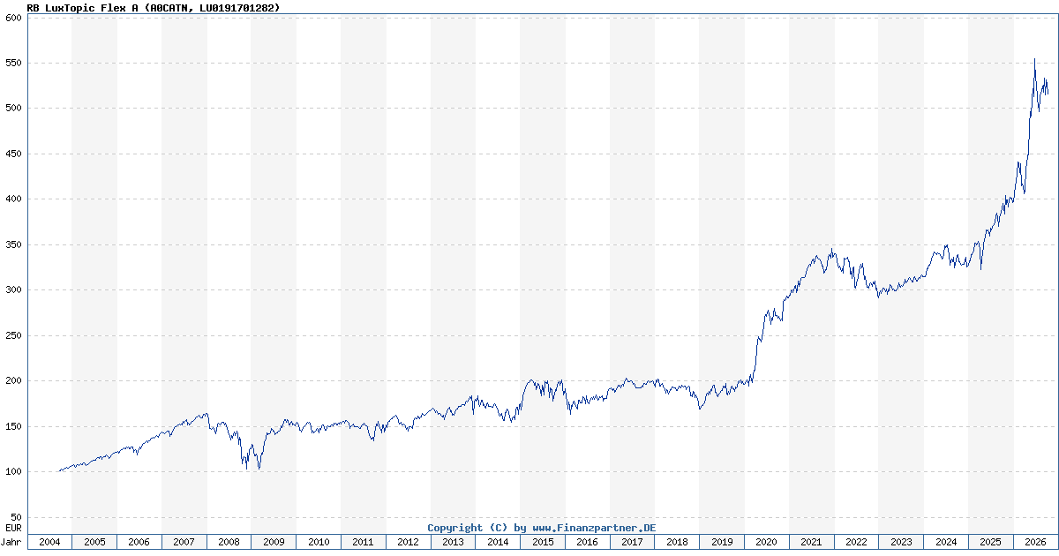Click the 2013 year label

point(453,542)
